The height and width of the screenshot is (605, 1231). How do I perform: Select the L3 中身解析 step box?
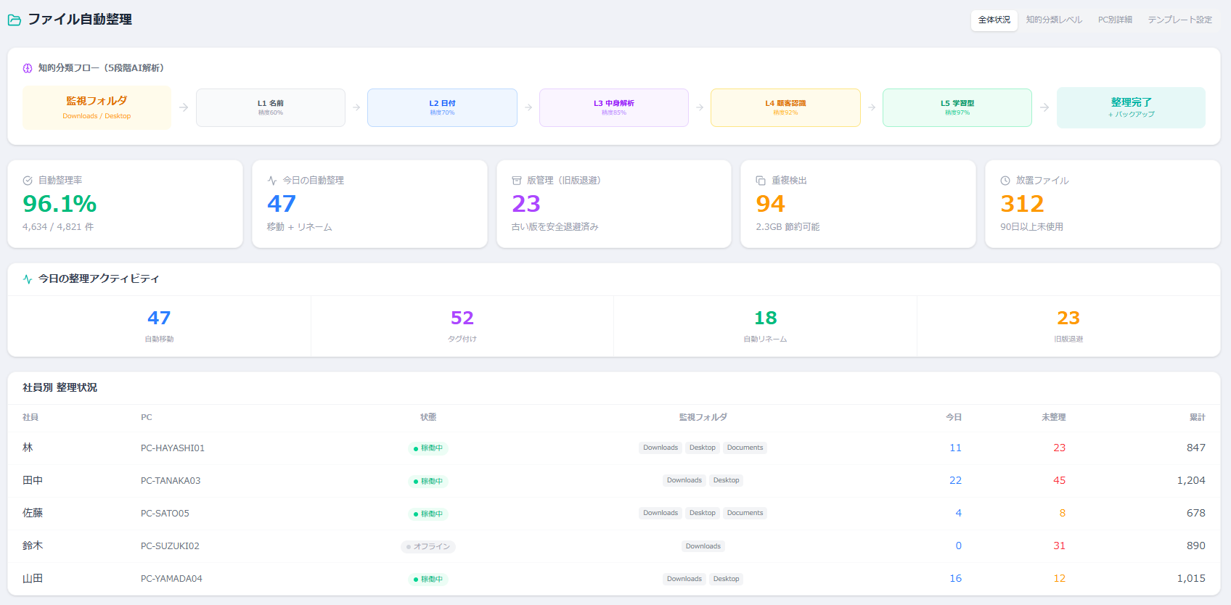pyautogui.click(x=613, y=107)
